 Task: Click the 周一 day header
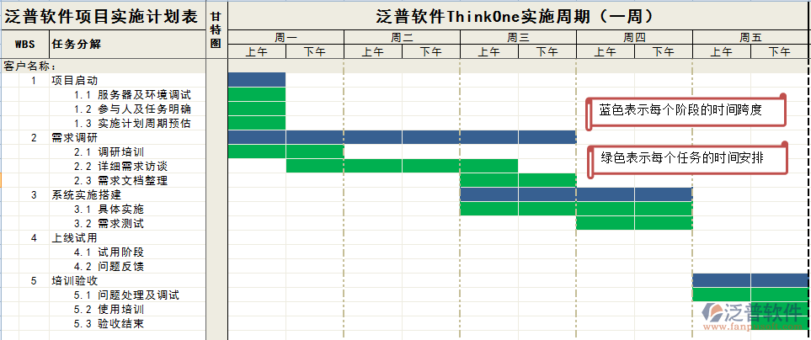286,37
